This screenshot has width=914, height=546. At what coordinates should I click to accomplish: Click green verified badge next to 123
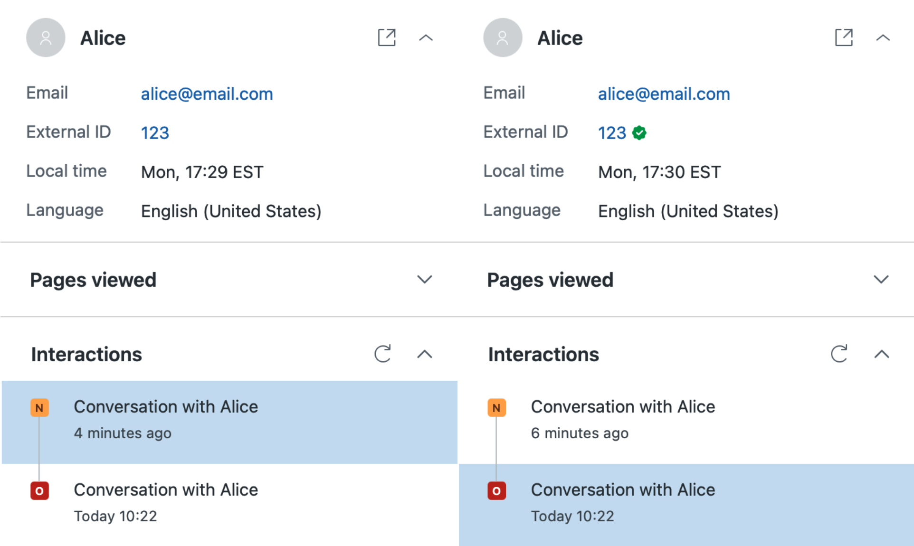pyautogui.click(x=639, y=132)
